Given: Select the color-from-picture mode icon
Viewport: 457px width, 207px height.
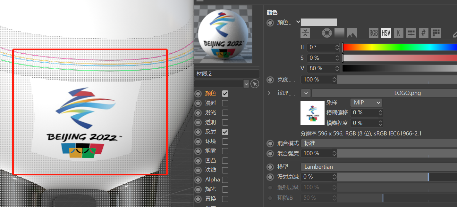Looking at the screenshot, I should pos(352,33).
